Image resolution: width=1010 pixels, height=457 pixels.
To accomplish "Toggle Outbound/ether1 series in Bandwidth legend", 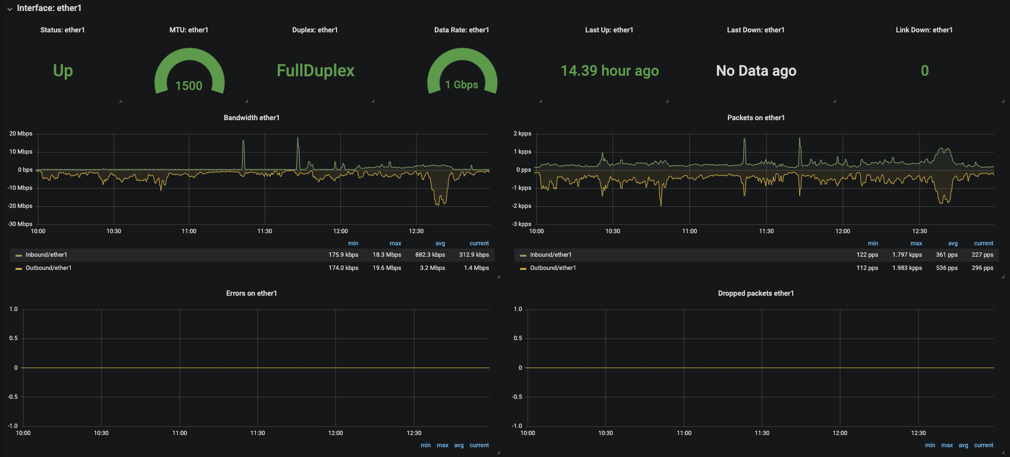I will 48,268.
